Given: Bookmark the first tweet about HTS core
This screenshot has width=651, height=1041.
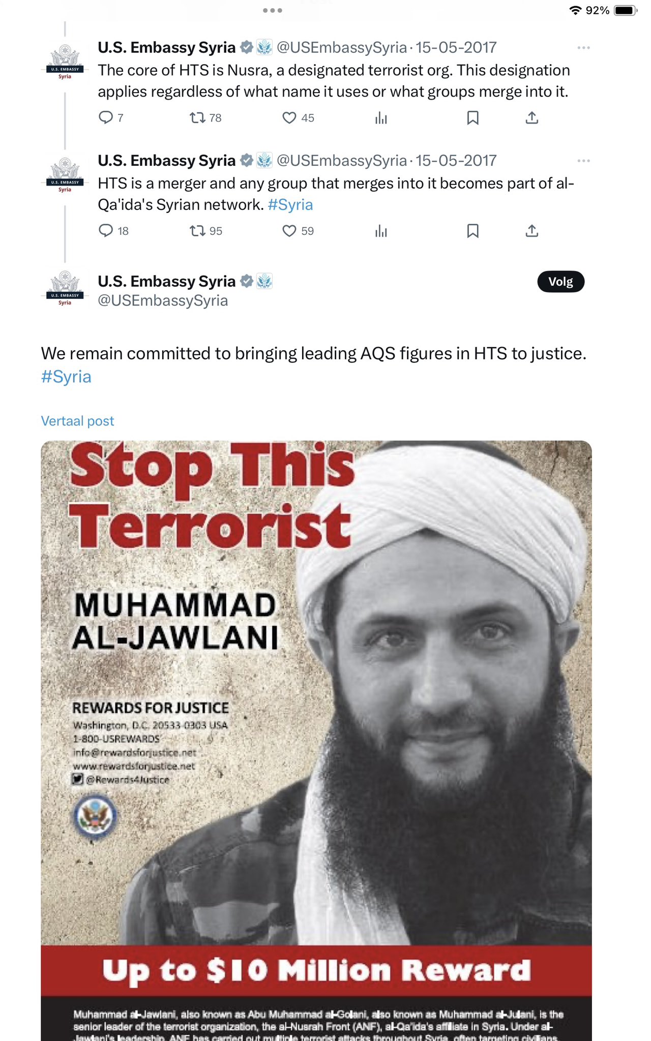Looking at the screenshot, I should click(472, 118).
